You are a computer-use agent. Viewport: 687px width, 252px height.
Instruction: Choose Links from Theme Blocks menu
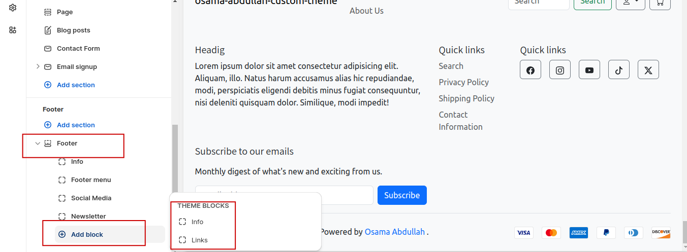tap(199, 240)
